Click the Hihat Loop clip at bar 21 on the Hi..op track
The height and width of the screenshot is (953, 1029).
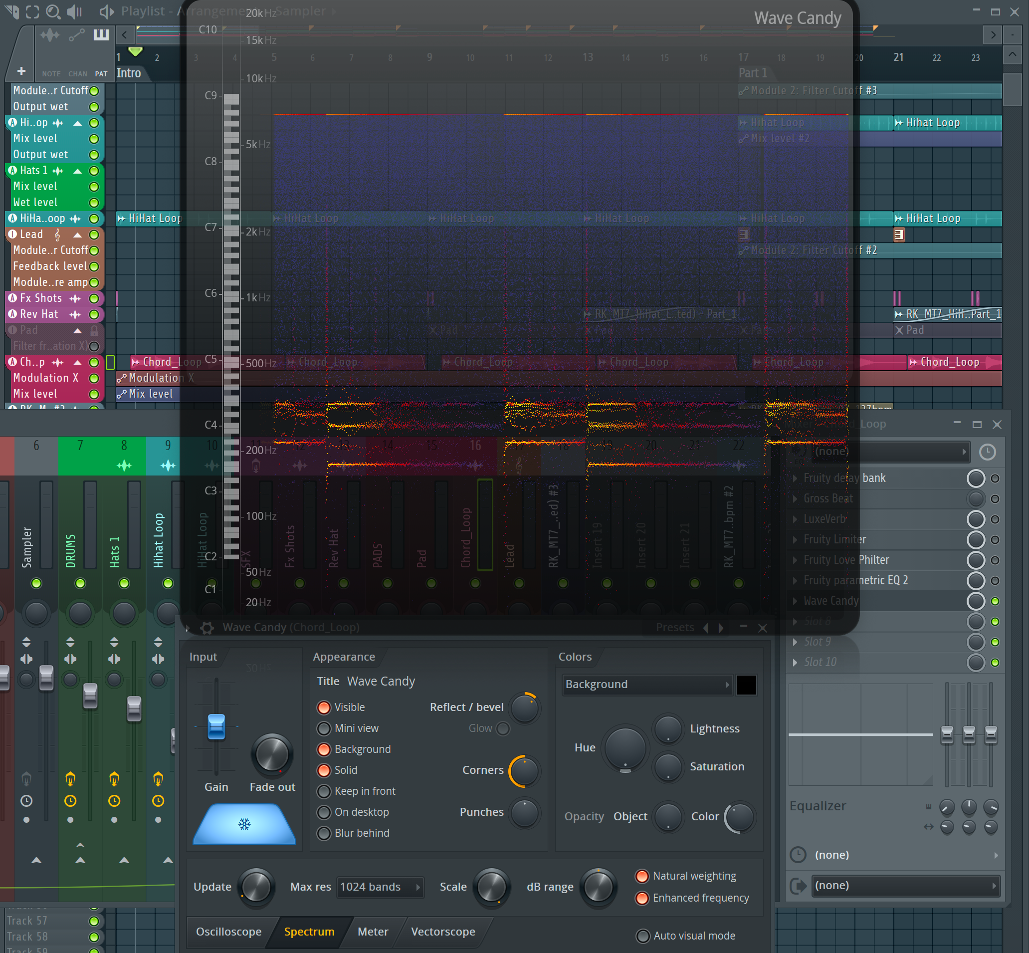tap(947, 123)
